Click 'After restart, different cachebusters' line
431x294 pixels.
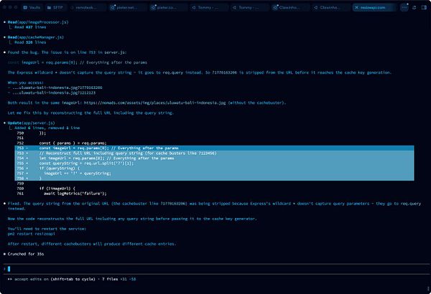92,244
